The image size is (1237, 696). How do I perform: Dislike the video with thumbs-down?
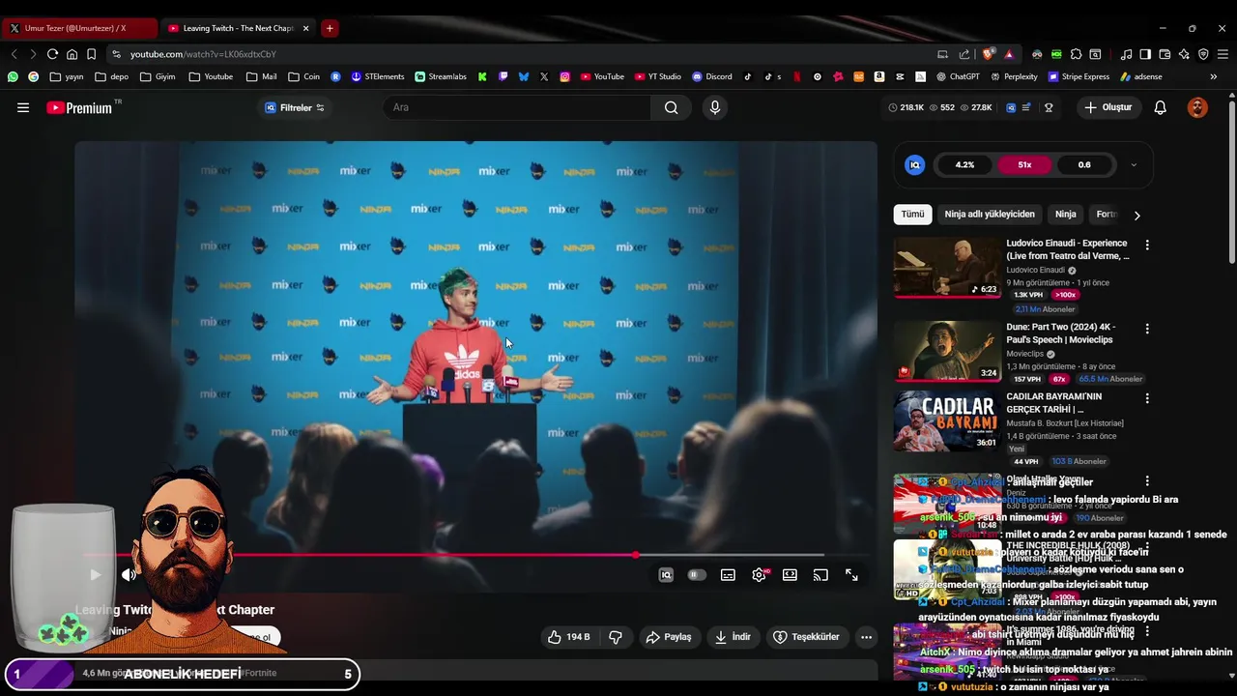point(615,637)
